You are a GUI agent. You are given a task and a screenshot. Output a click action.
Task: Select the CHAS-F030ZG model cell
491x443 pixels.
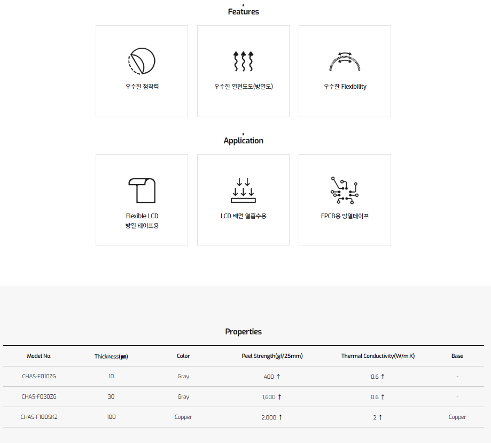[39, 397]
